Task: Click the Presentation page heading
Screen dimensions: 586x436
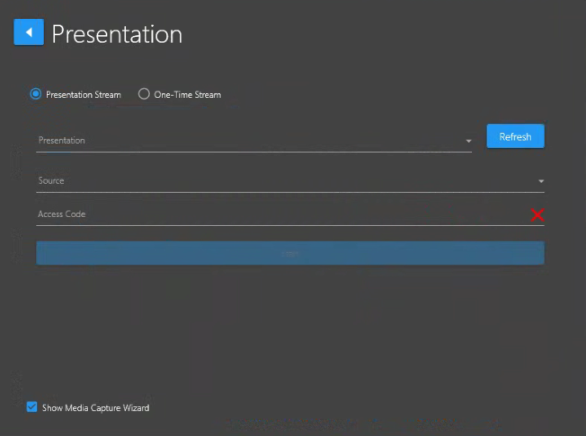Action: tap(117, 34)
